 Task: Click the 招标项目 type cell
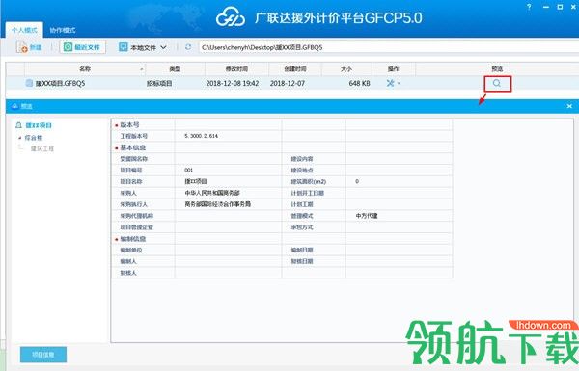(x=159, y=83)
